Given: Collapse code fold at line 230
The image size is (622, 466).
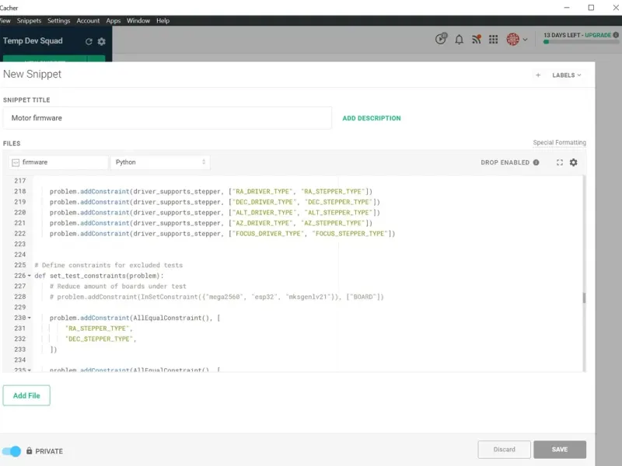Looking at the screenshot, I should 29,318.
